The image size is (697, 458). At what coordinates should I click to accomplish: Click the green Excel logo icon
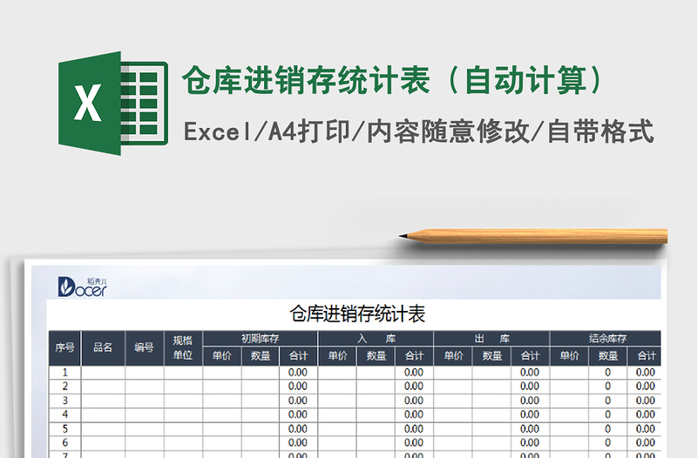(x=112, y=104)
